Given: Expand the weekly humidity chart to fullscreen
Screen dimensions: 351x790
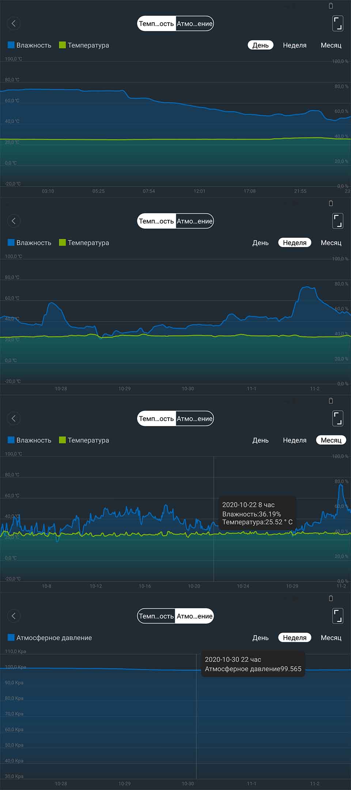Looking at the screenshot, I should point(338,221).
